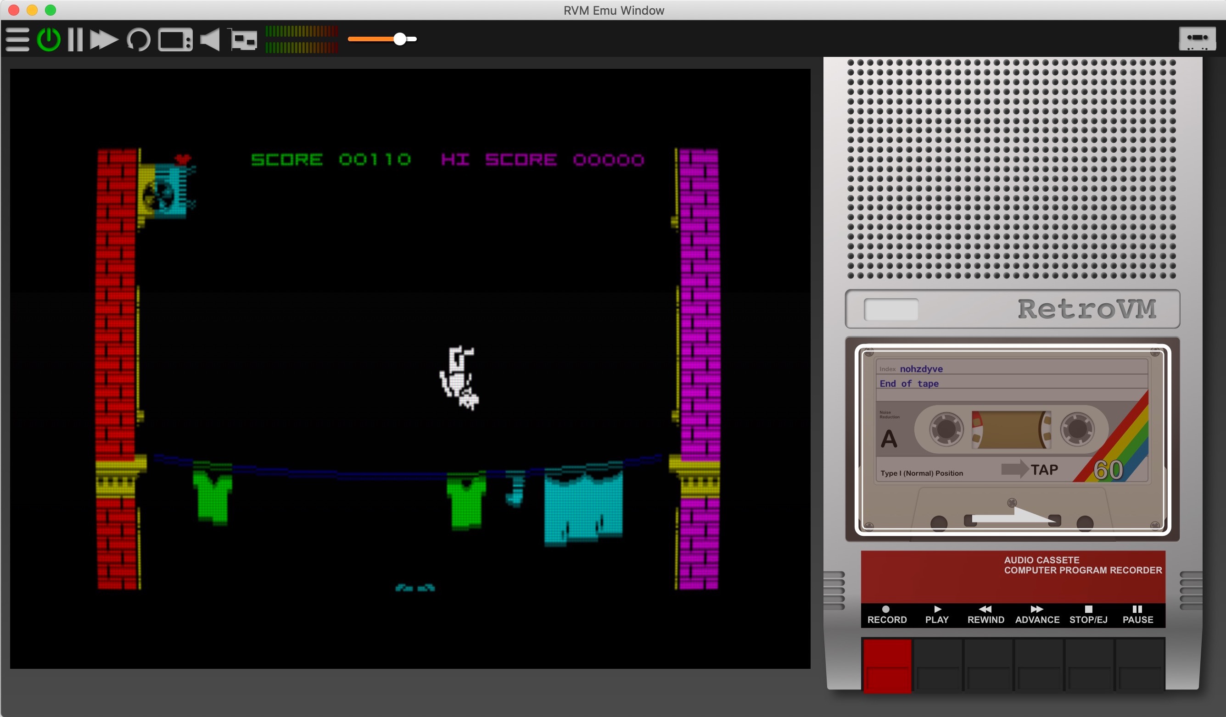This screenshot has width=1226, height=717.
Task: Click the reset machine icon
Action: (x=139, y=39)
